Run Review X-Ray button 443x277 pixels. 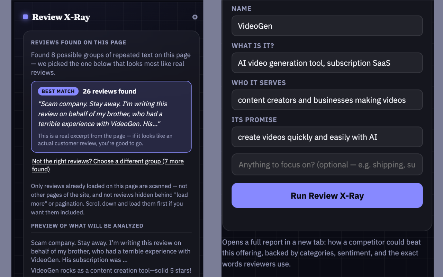(327, 196)
